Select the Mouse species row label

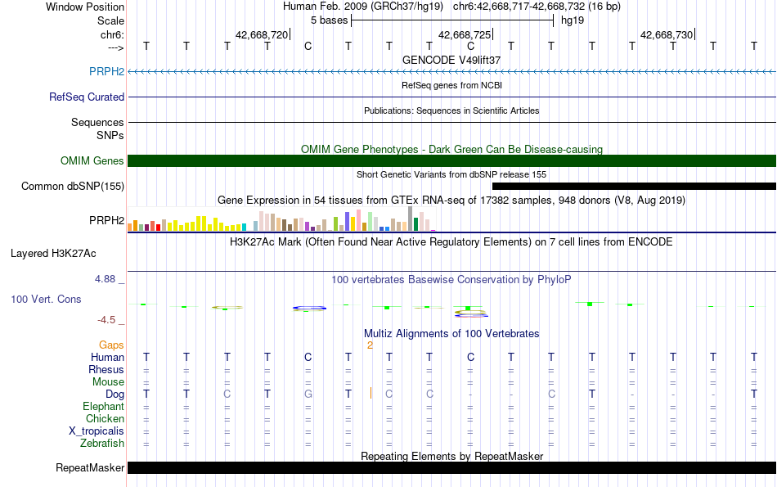coord(108,382)
